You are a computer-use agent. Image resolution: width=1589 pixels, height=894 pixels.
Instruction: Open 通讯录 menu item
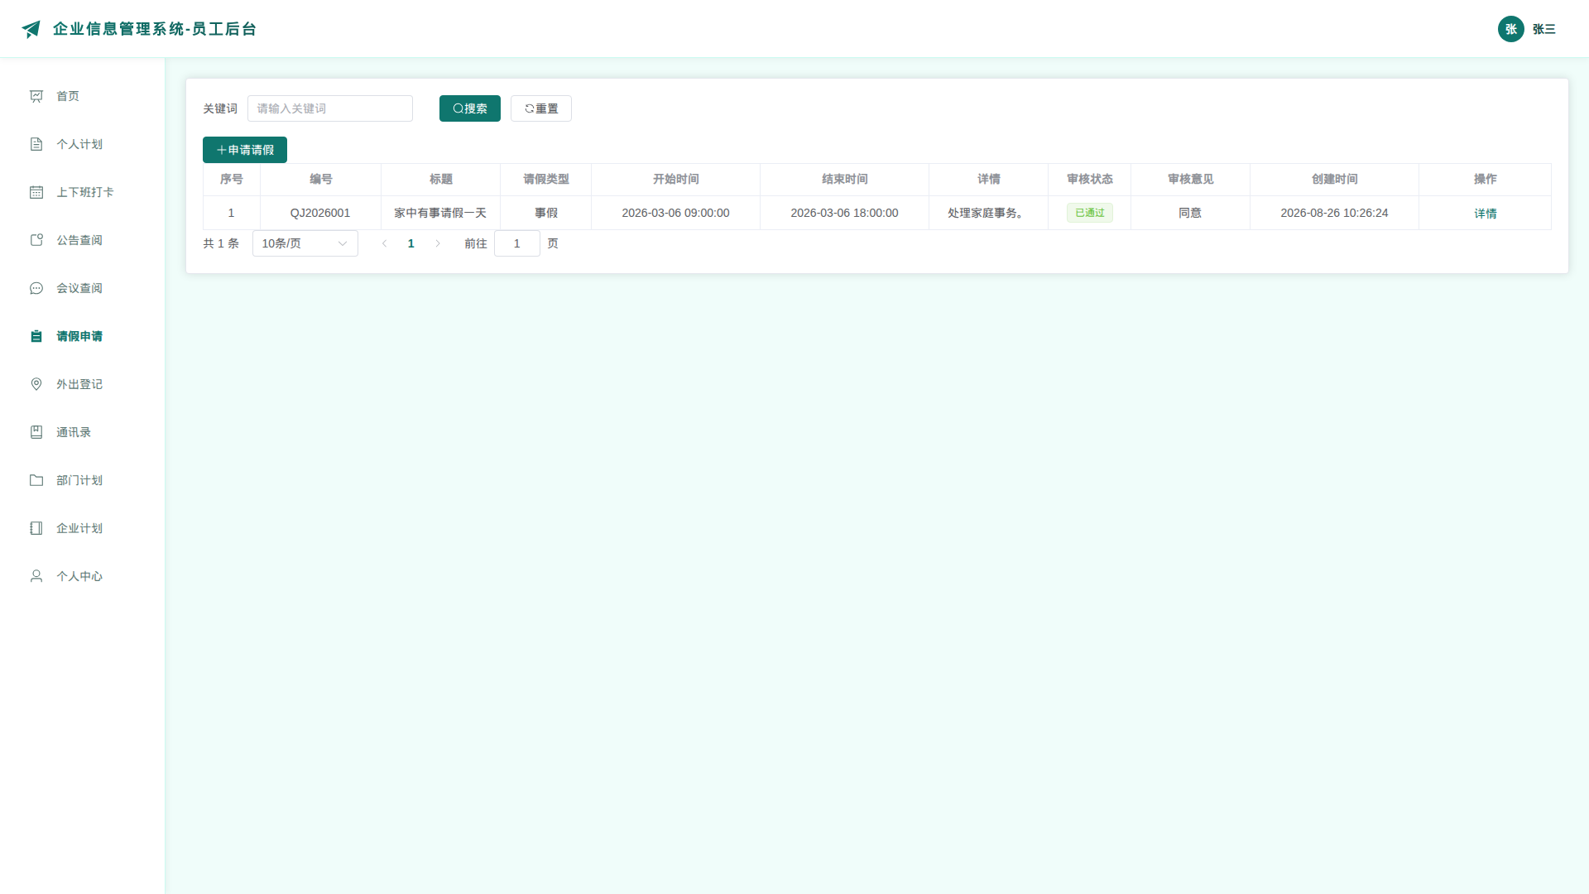pyautogui.click(x=83, y=432)
